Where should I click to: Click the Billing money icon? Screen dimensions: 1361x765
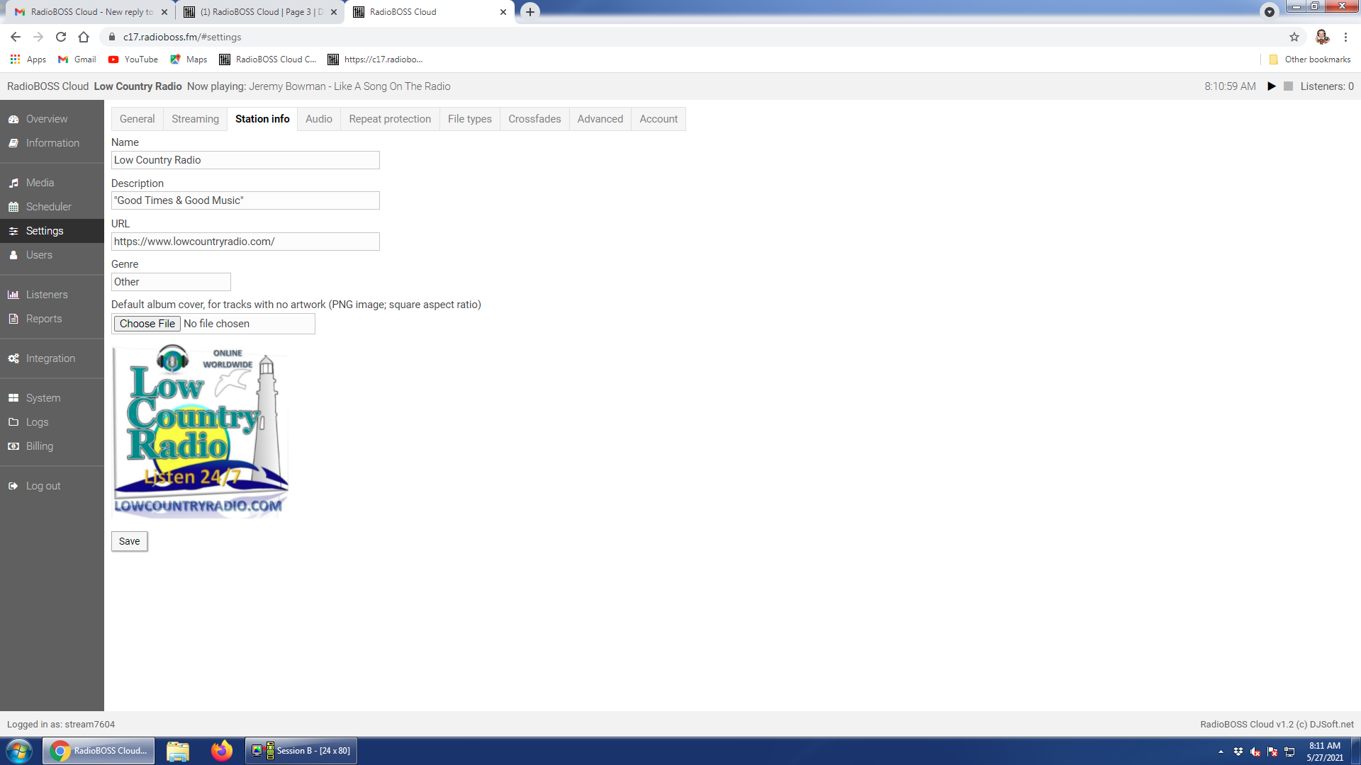(13, 446)
